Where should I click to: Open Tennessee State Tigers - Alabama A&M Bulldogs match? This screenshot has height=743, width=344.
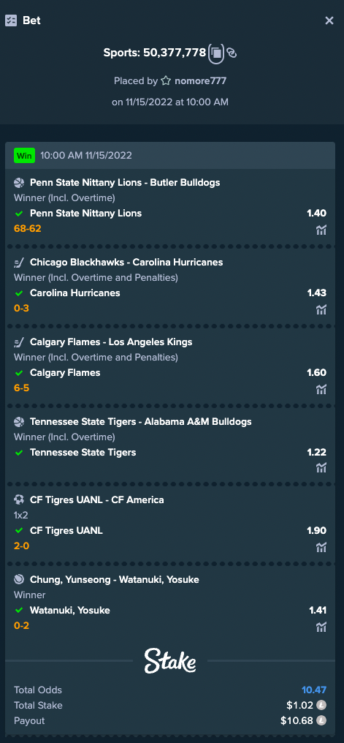click(x=141, y=421)
